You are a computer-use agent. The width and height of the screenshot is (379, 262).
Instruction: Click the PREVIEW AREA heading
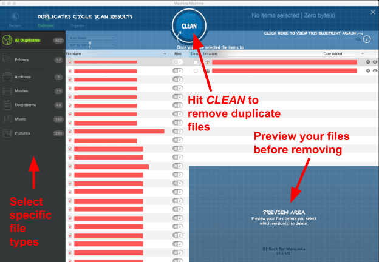284,212
